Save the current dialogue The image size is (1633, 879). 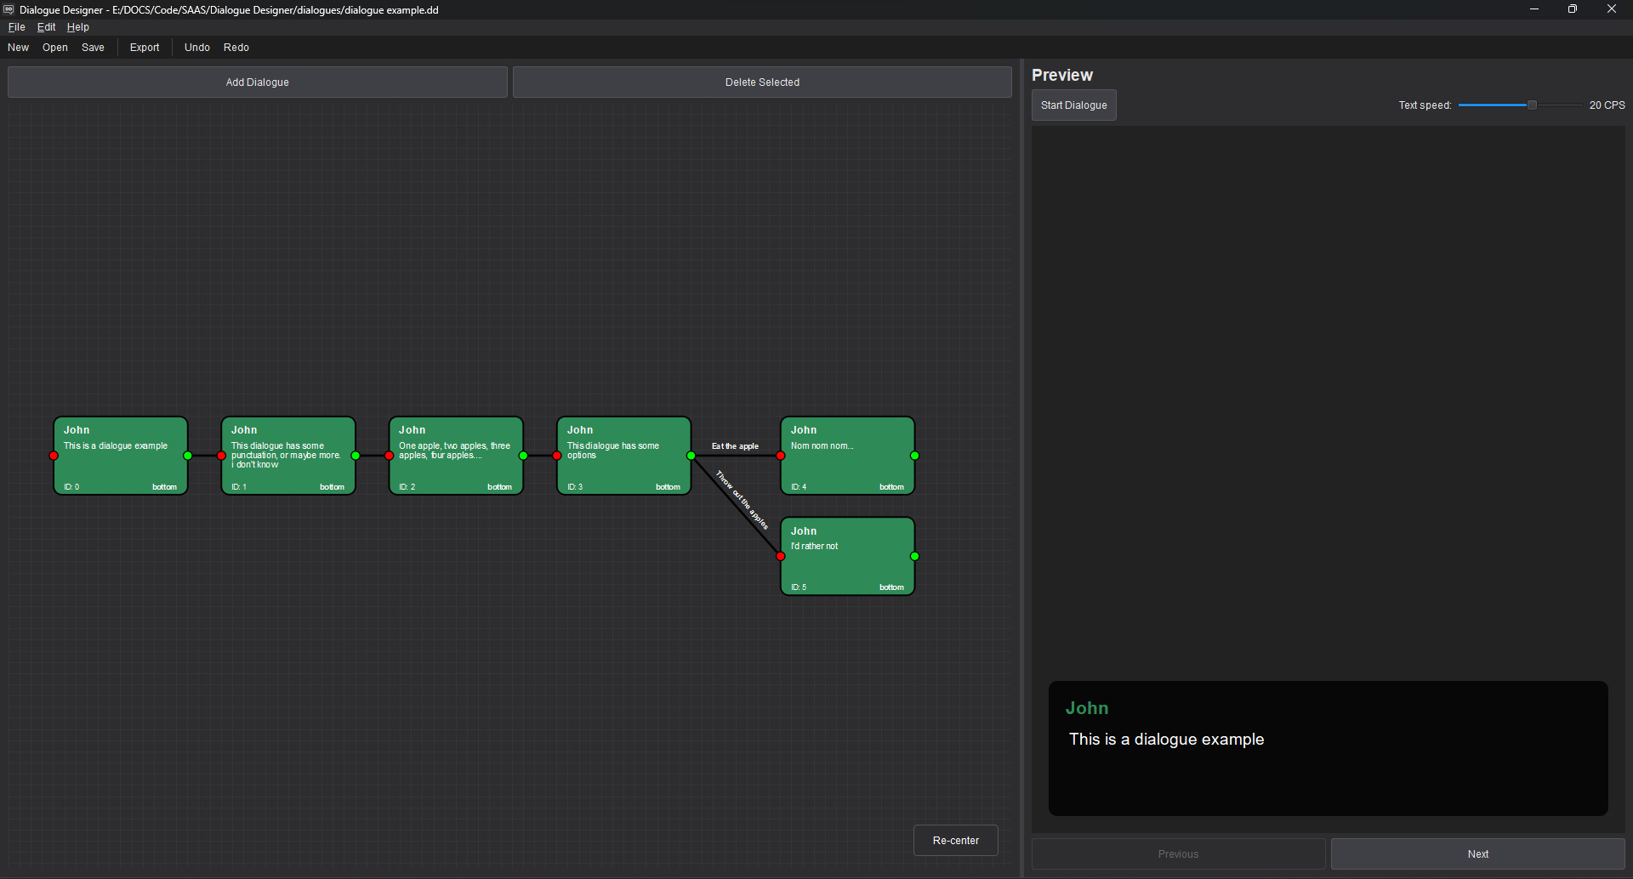(x=93, y=47)
